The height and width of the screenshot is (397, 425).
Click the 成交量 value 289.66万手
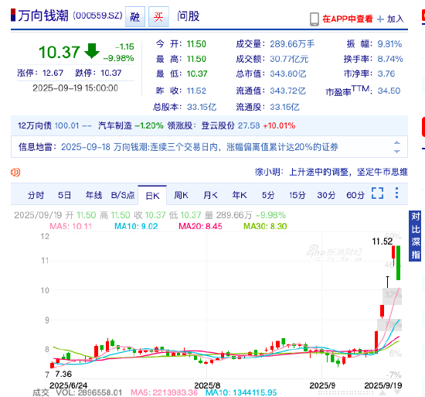point(292,43)
